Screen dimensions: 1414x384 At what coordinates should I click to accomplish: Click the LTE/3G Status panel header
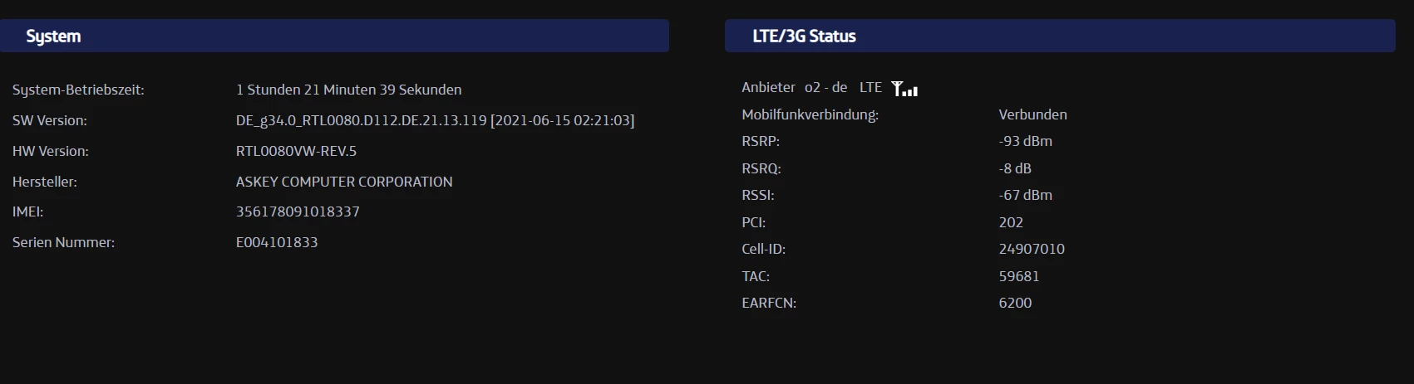click(1059, 36)
